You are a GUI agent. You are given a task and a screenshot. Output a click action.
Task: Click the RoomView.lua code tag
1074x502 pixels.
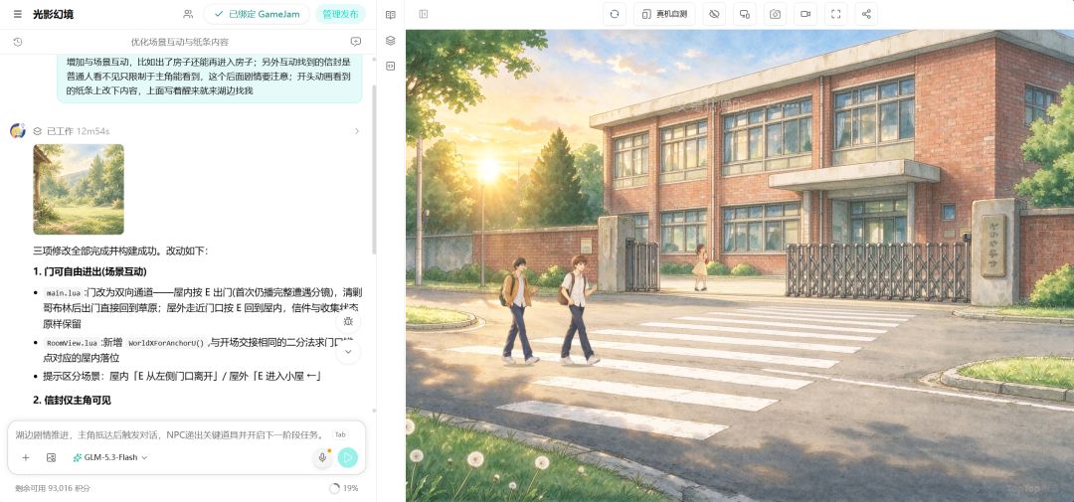73,343
